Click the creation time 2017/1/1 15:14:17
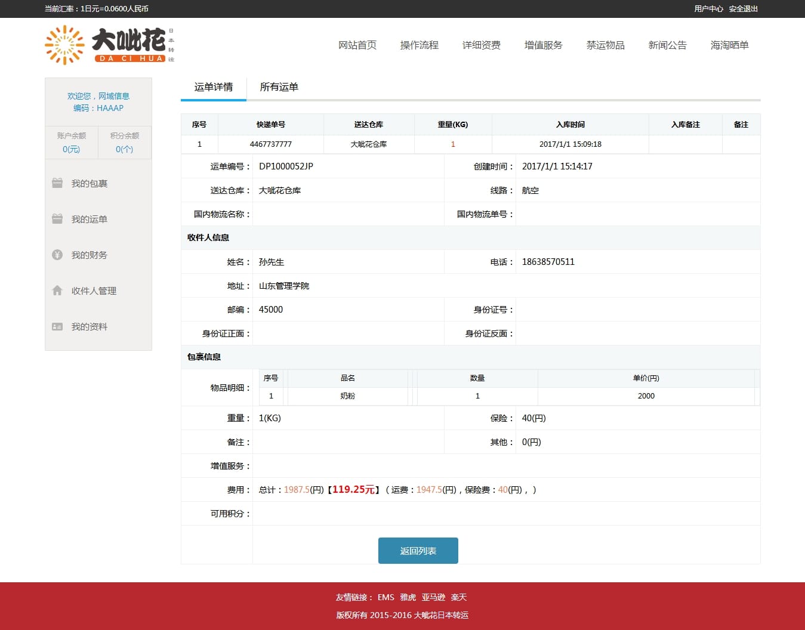The image size is (805, 630). (557, 166)
